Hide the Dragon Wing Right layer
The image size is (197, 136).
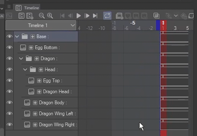pos(9,125)
